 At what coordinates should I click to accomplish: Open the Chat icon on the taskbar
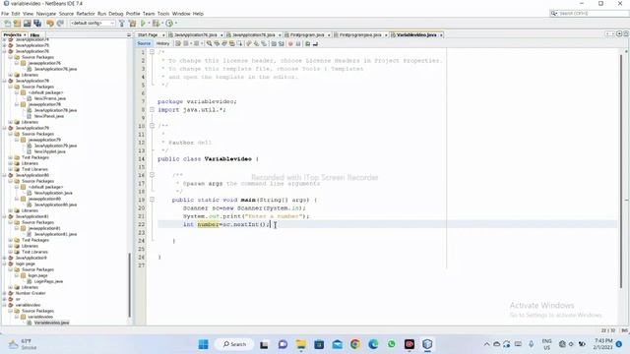point(283,344)
